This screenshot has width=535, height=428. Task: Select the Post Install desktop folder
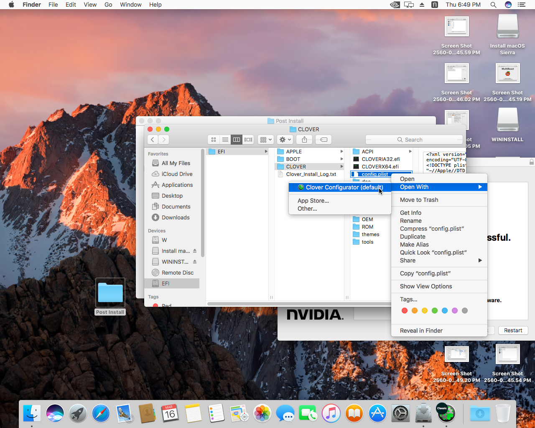[110, 296]
